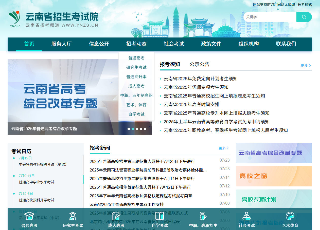
Task: Select the fourth carousel dot
Action: tap(141, 129)
